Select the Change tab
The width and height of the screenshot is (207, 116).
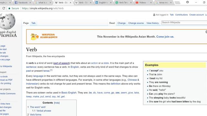pos(122,23)
